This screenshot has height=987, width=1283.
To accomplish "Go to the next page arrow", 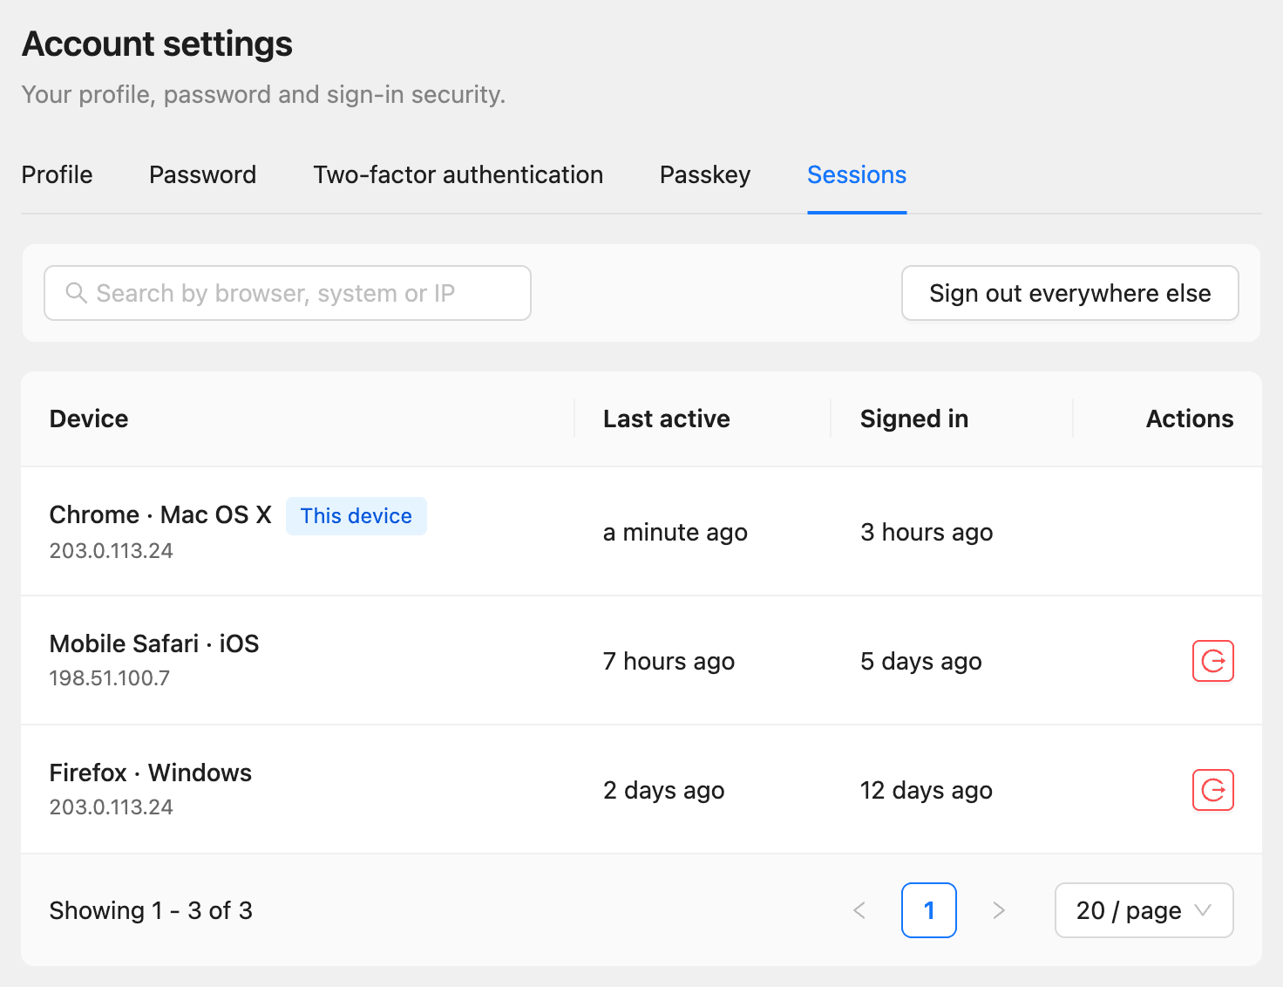I will (x=999, y=910).
